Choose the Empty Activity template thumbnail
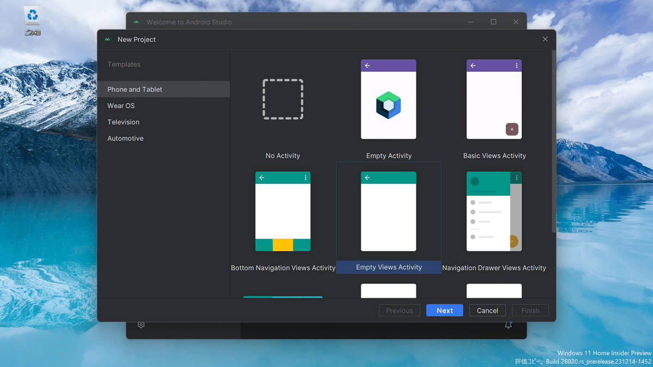This screenshot has width=653, height=367. [389, 99]
